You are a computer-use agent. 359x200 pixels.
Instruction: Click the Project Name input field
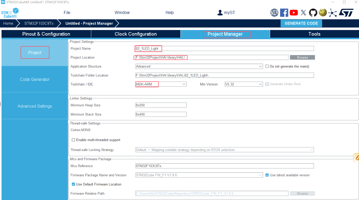[224, 48]
